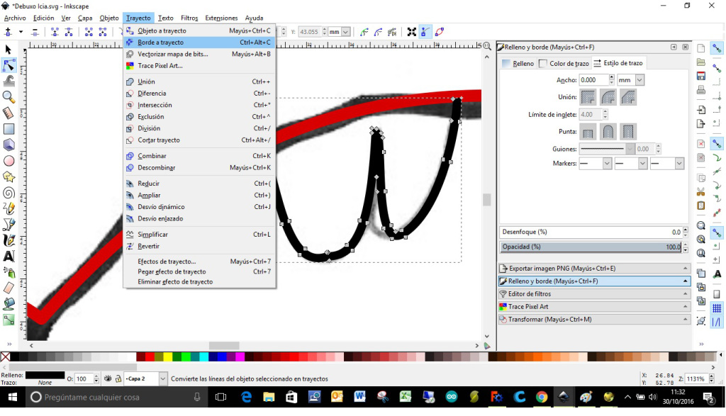Choose the round cap Punta icon

tap(608, 132)
